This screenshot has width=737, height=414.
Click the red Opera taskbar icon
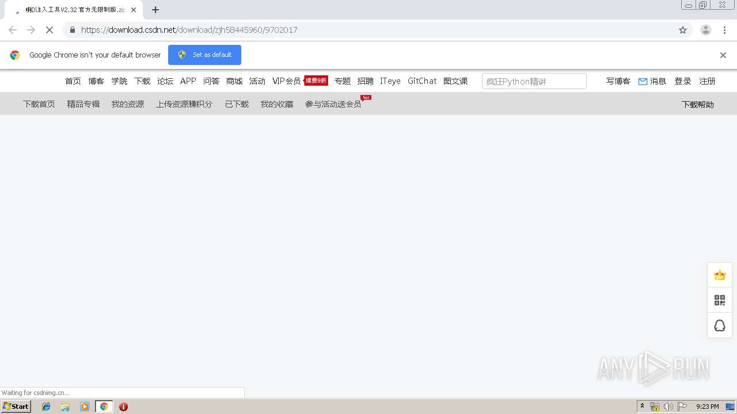click(123, 407)
